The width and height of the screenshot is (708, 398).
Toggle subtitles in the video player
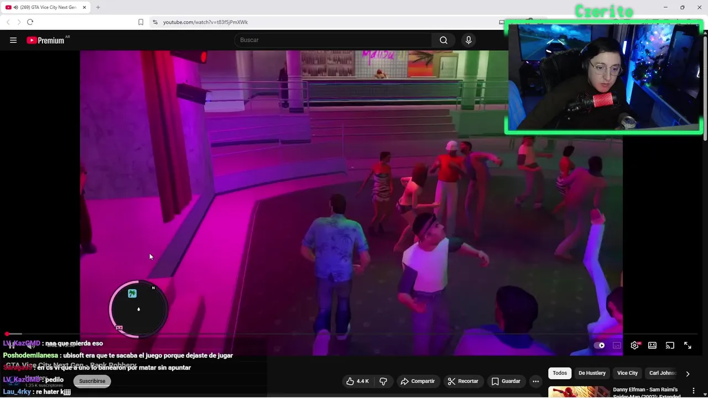pyautogui.click(x=617, y=345)
